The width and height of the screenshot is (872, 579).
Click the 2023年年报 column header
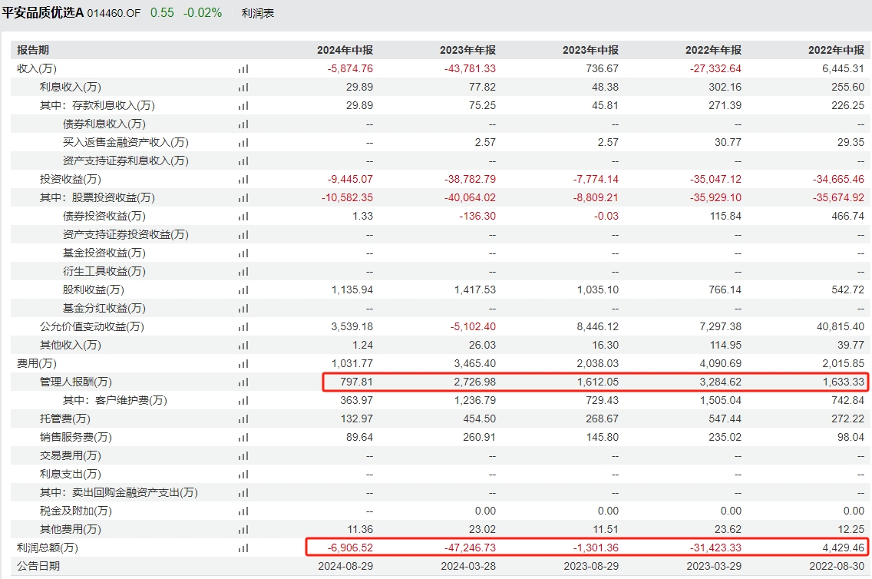467,50
